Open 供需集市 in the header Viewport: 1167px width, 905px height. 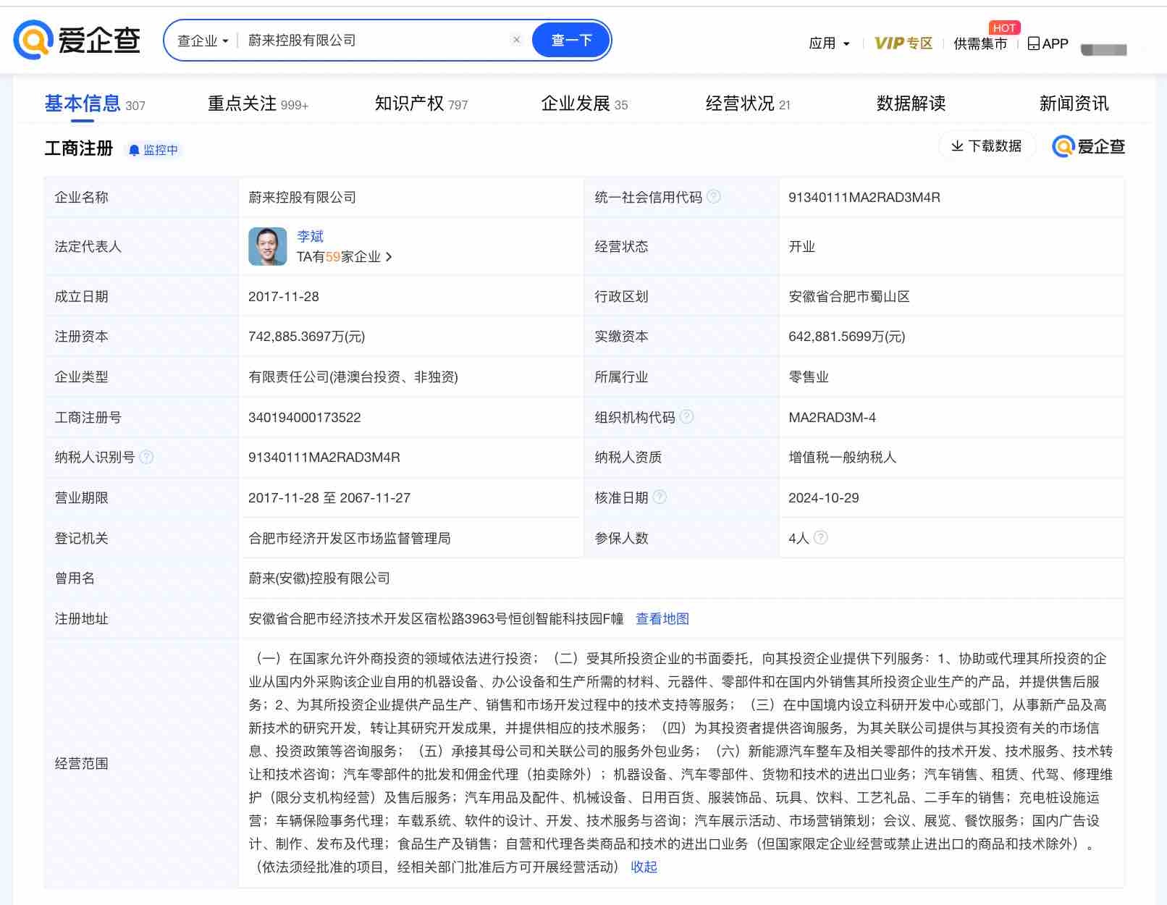980,43
